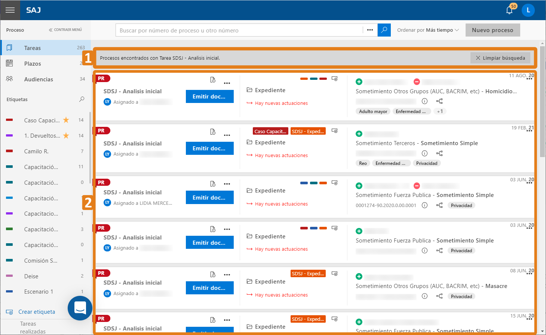Image resolution: width=546 pixels, height=335 pixels.
Task: Collapse sidebar with Contraer Menú
Action: click(x=65, y=30)
